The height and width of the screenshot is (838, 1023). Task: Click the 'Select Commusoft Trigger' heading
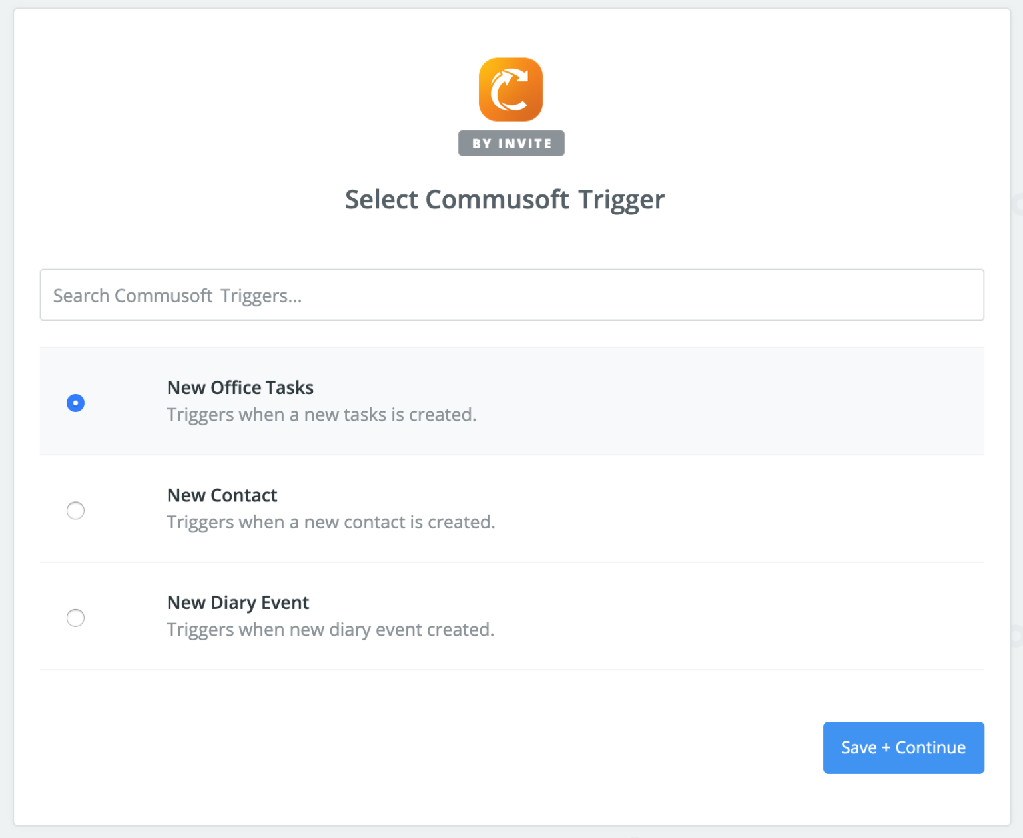click(x=504, y=199)
